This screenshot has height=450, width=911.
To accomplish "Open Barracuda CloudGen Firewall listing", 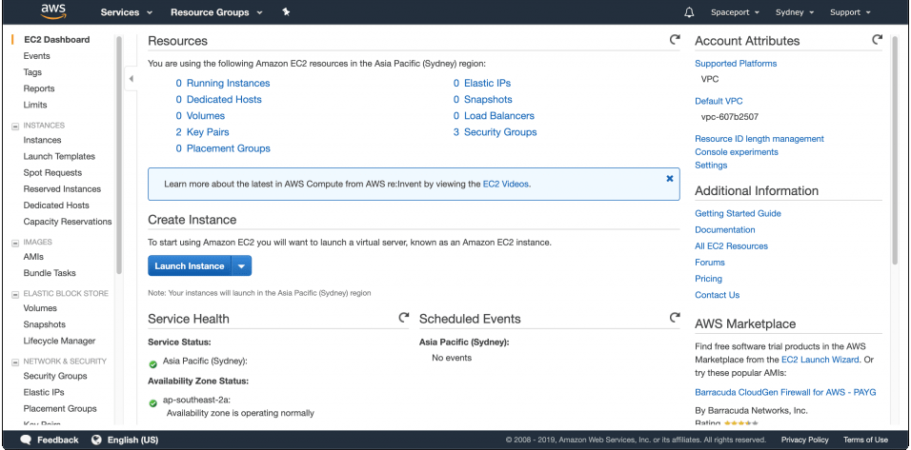I will 785,392.
